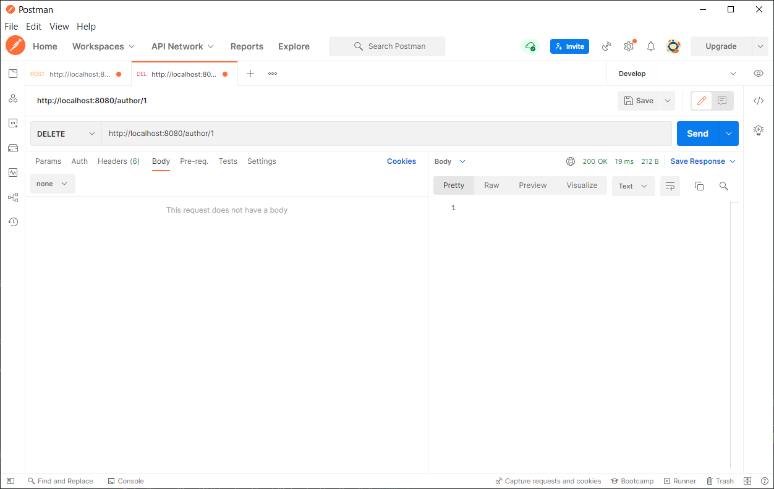Switch response view to Raw
The width and height of the screenshot is (774, 489).
click(491, 185)
